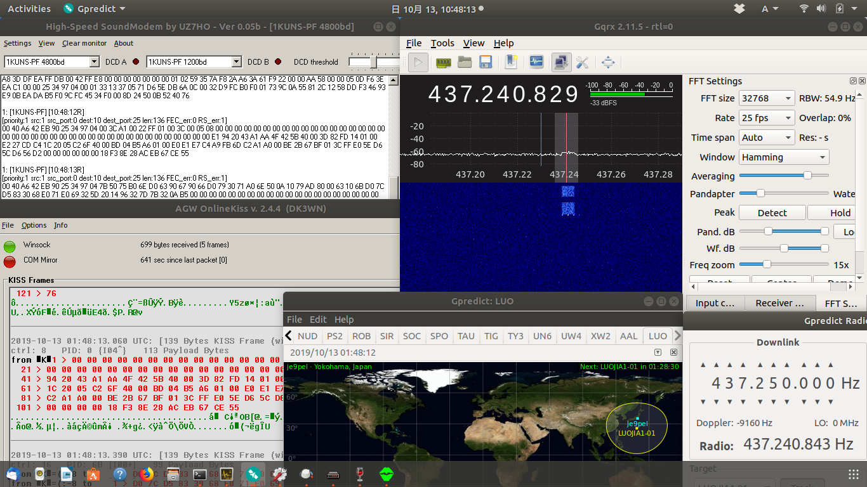Open Window Hamming dropdown
Image resolution: width=867 pixels, height=487 pixels.
(x=784, y=157)
